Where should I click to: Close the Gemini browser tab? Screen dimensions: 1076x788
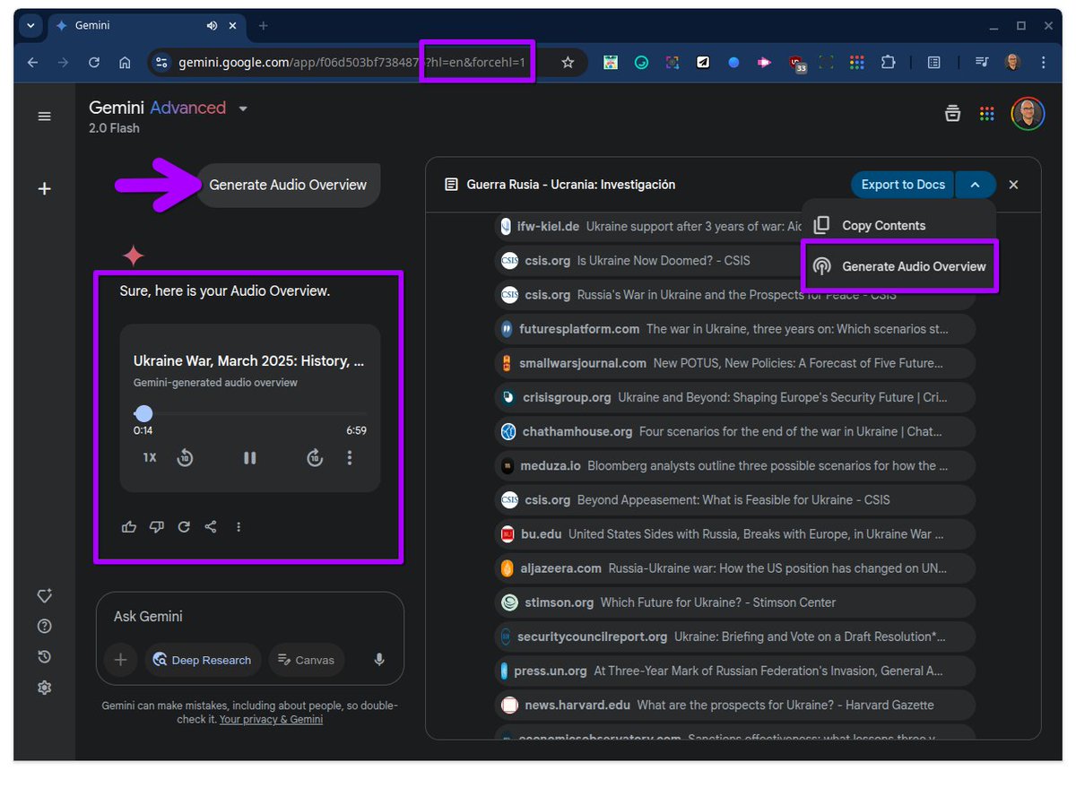(x=235, y=26)
